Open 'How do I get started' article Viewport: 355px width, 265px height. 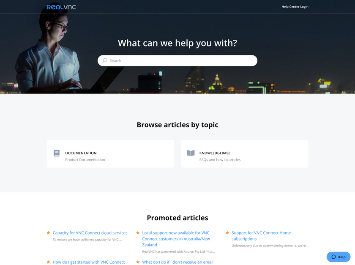89,262
